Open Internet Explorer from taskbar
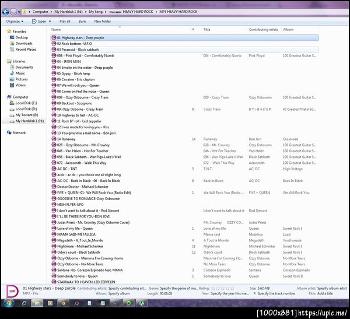The image size is (350, 319). tap(24, 303)
